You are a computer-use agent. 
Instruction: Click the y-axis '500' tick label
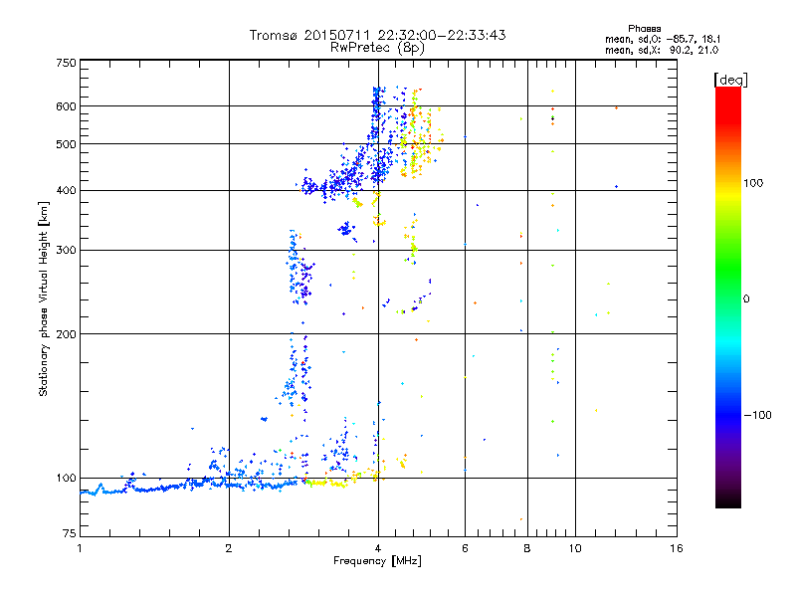(66, 144)
